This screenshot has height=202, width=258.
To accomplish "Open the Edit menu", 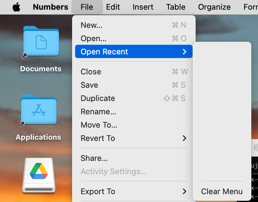I will click(x=113, y=7).
